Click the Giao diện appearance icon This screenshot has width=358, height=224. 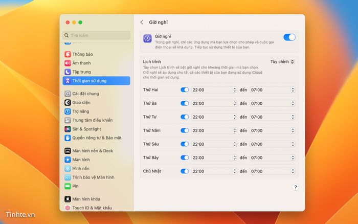[x=68, y=102]
